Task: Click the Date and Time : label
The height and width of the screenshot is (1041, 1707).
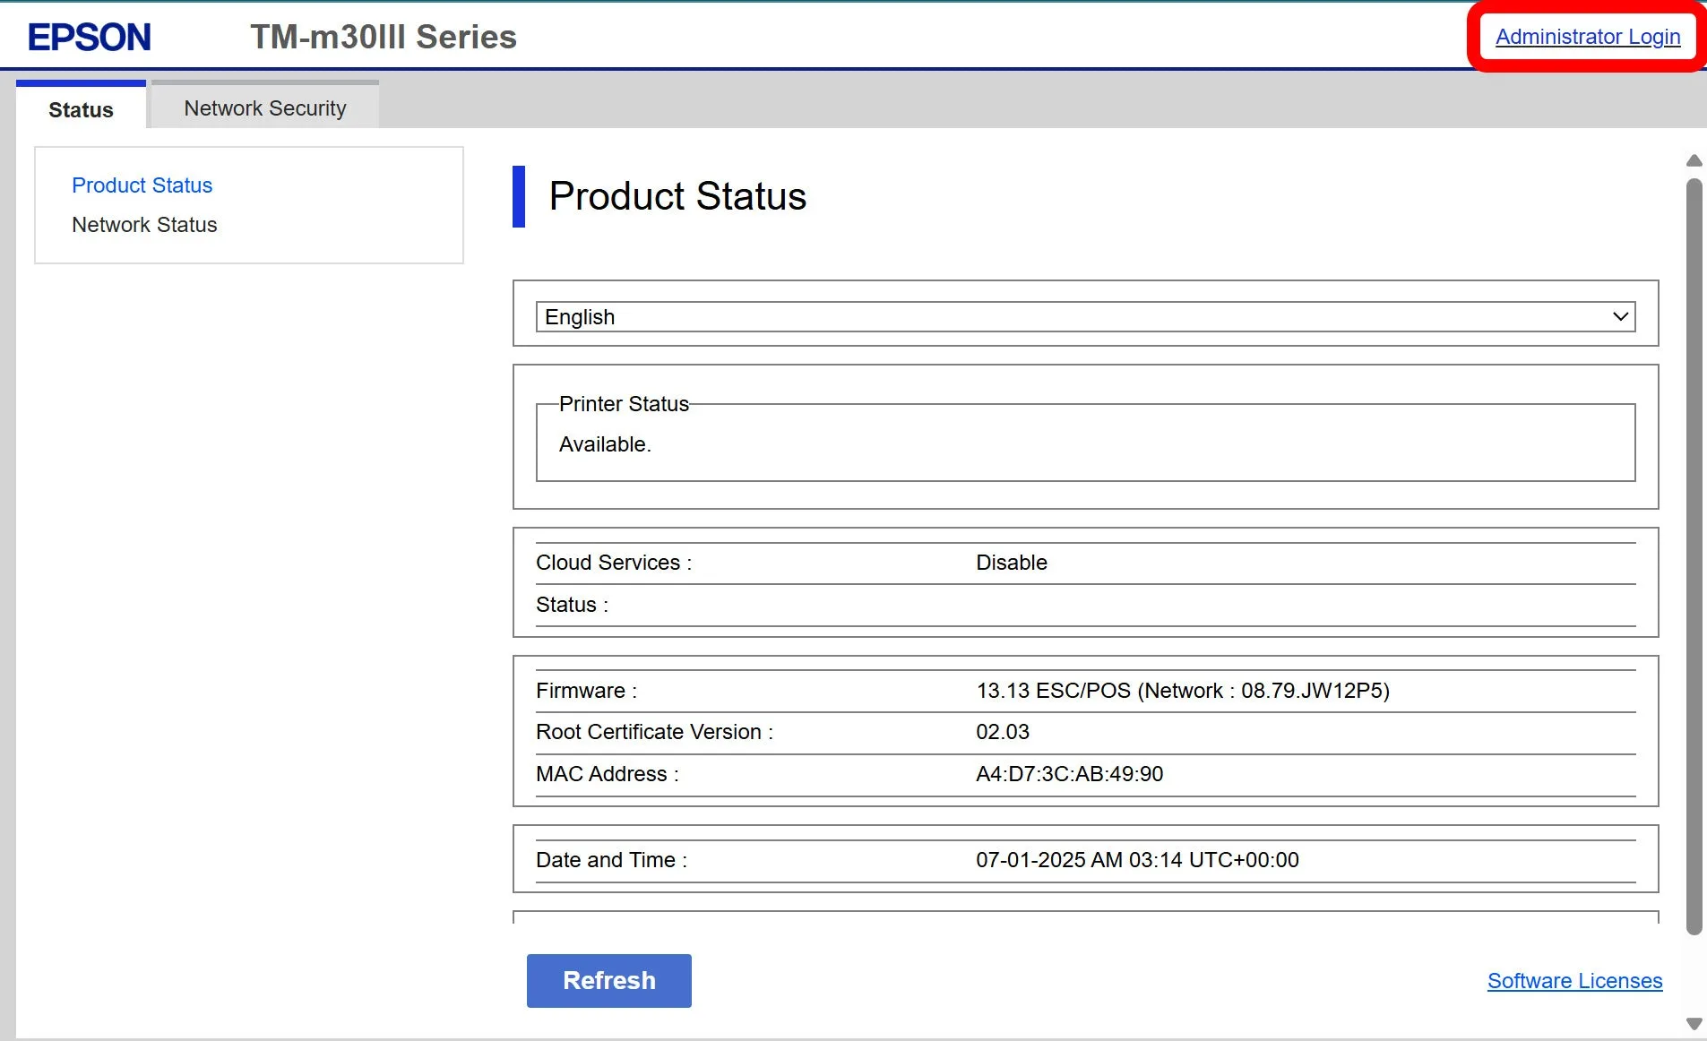Action: click(611, 859)
